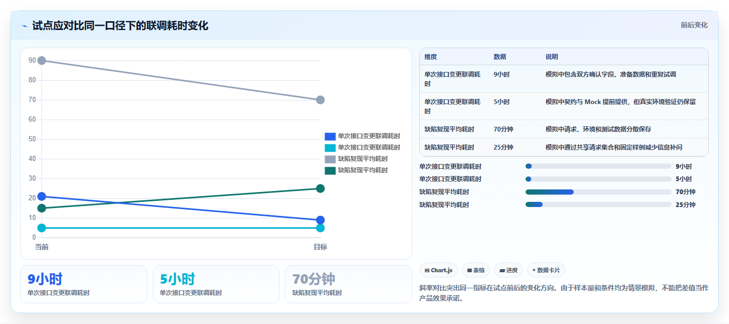Toggle the dark green legend swatch for 缺陷复现平均耗时

tap(330, 170)
